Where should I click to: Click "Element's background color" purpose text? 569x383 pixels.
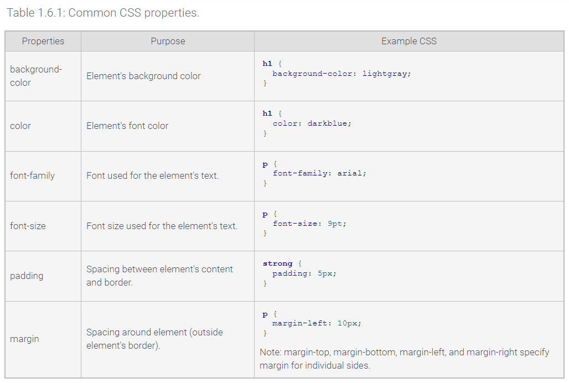pos(143,76)
